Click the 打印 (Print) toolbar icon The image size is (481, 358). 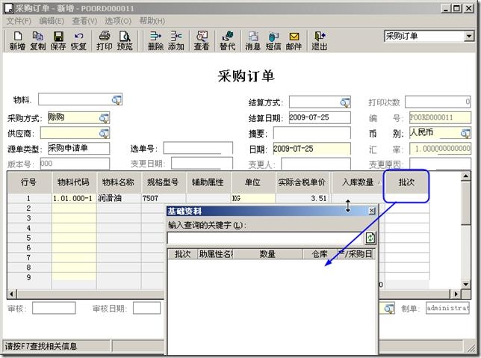(x=105, y=40)
